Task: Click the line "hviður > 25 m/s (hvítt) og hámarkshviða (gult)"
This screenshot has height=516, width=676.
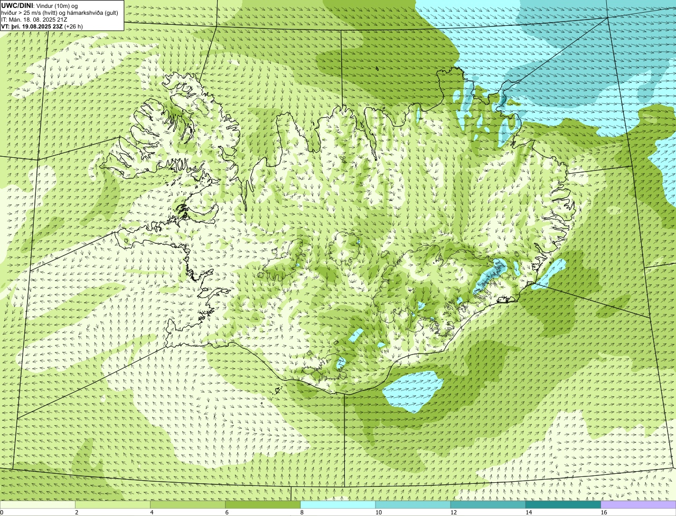Action: (x=60, y=12)
